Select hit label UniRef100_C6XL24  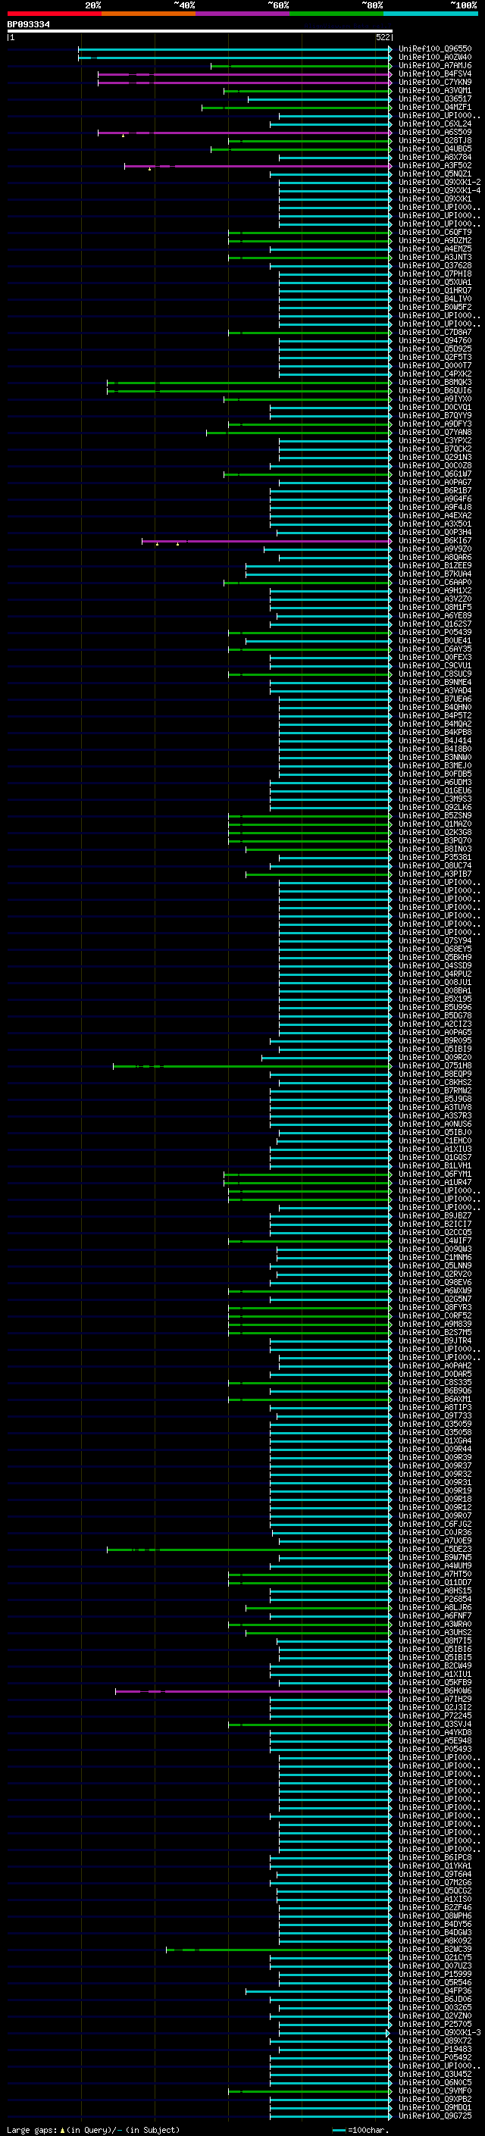click(434, 124)
